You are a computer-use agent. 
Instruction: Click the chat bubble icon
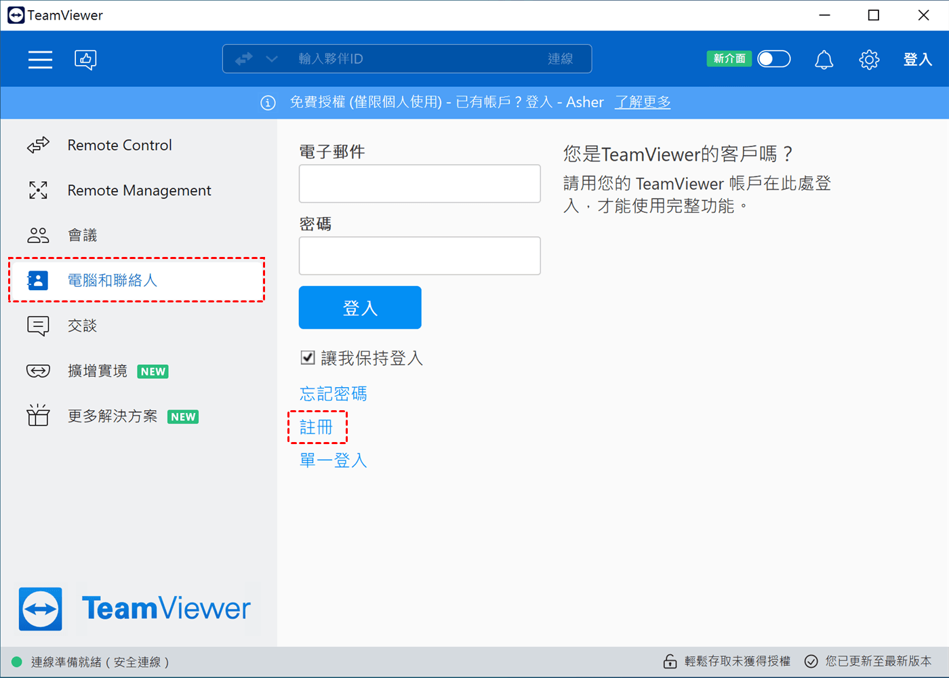tap(38, 326)
